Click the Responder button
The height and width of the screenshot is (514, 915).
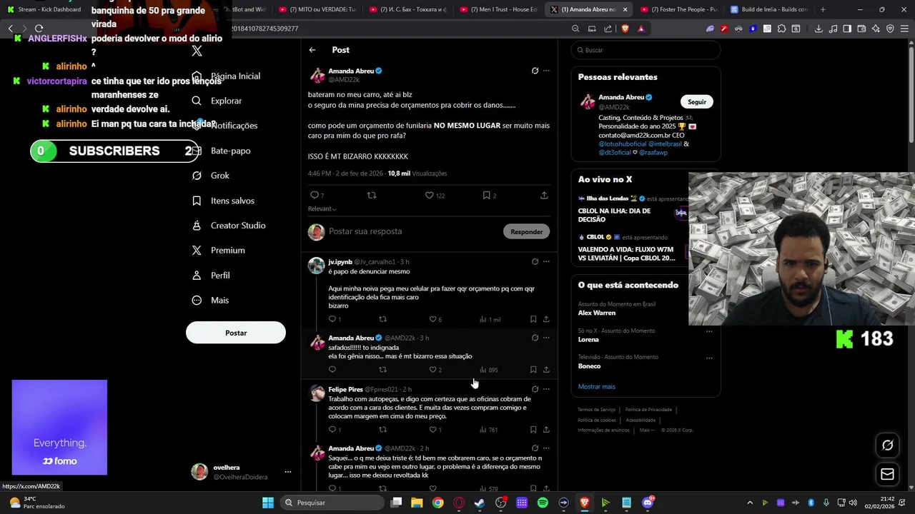527,231
